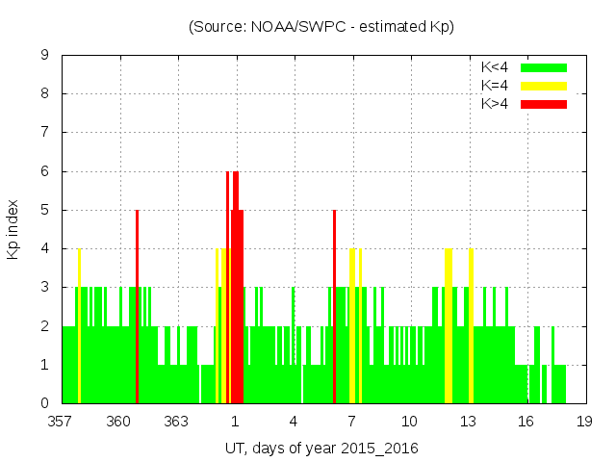Click the NOAA/SWPC source title text
616x462 pixels.
321,27
